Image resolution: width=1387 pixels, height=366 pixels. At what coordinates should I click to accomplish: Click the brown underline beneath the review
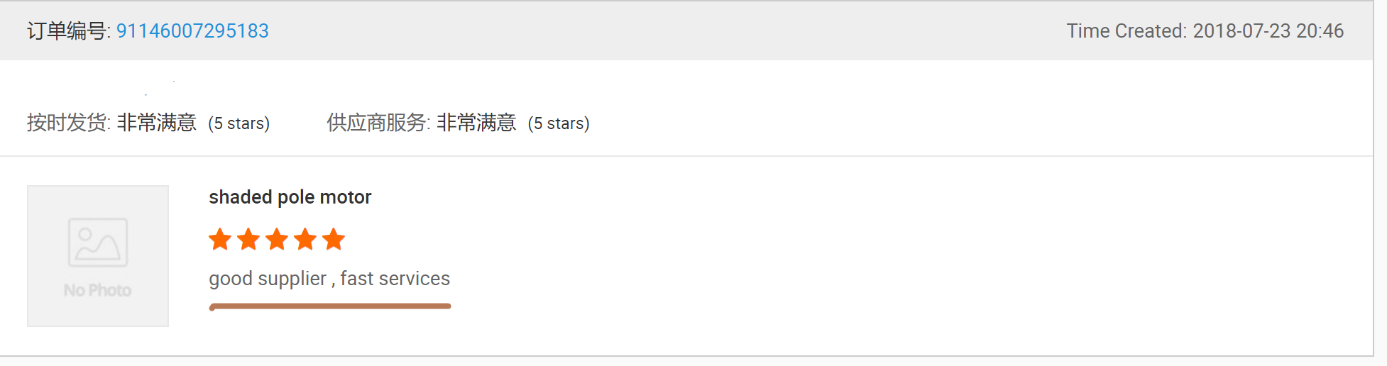point(330,306)
